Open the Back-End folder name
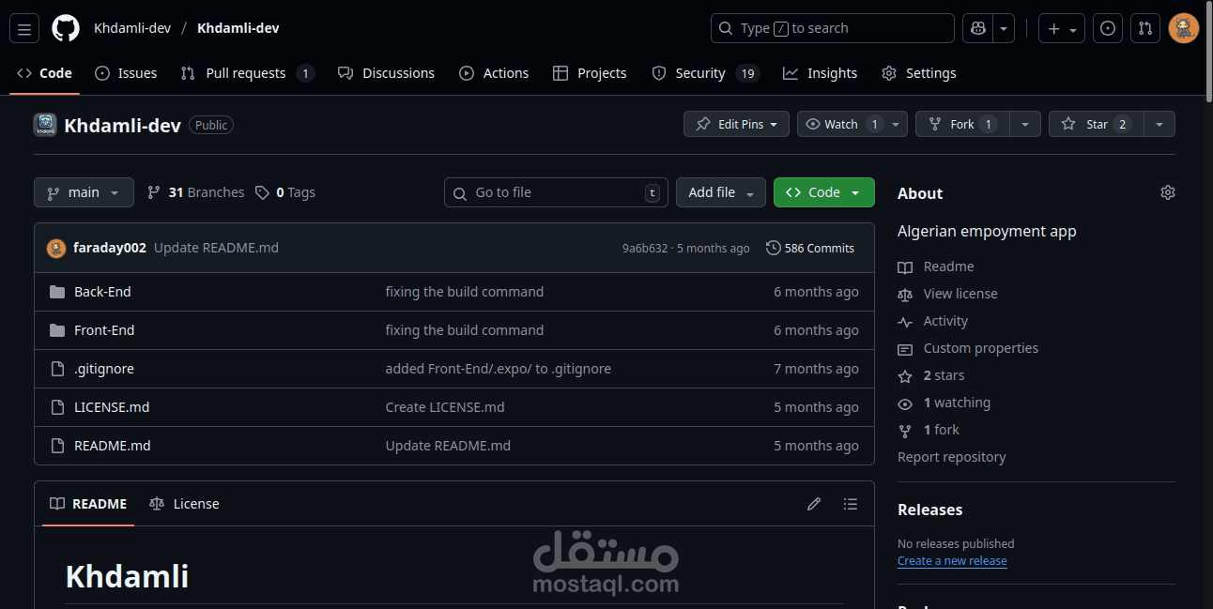1213x609 pixels. pyautogui.click(x=102, y=292)
